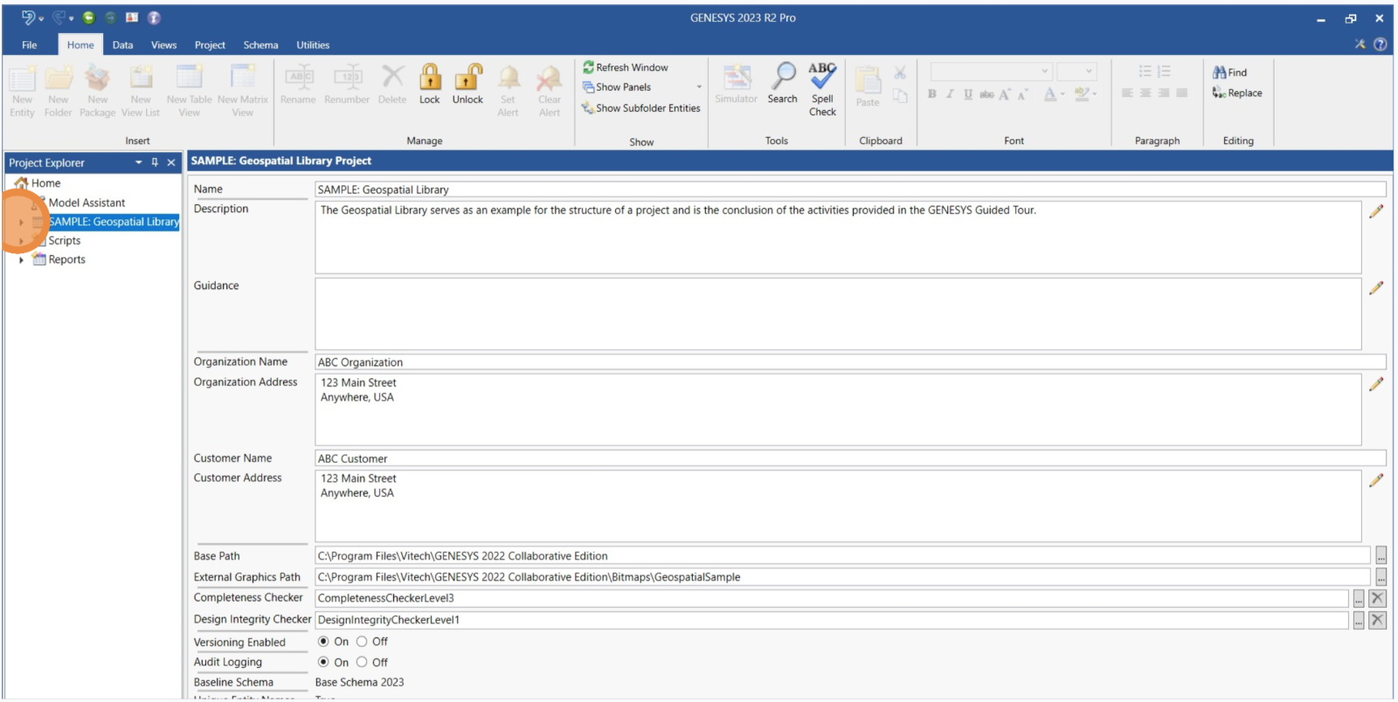Edit Description with the pencil icon
Viewport: 1398px width, 702px height.
pos(1376,211)
